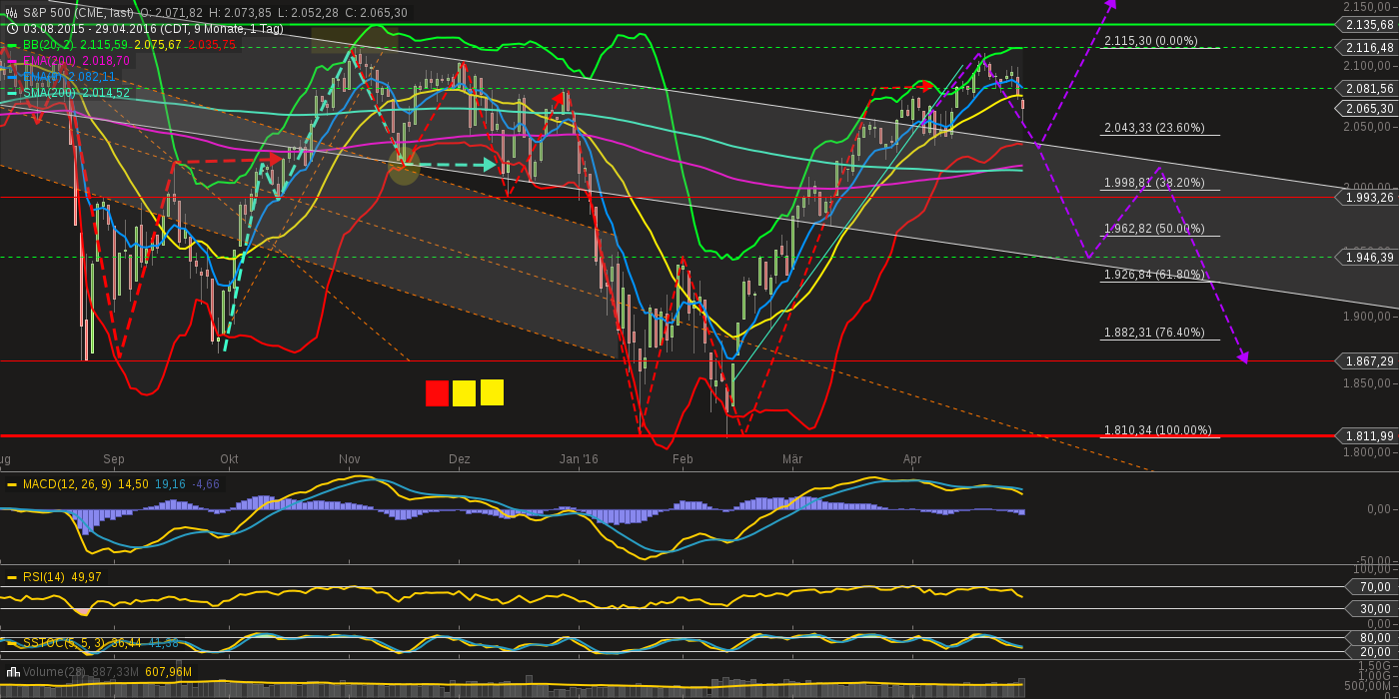The width and height of the screenshot is (1399, 699).
Task: Select the red square marker on the chart
Action: [x=438, y=393]
